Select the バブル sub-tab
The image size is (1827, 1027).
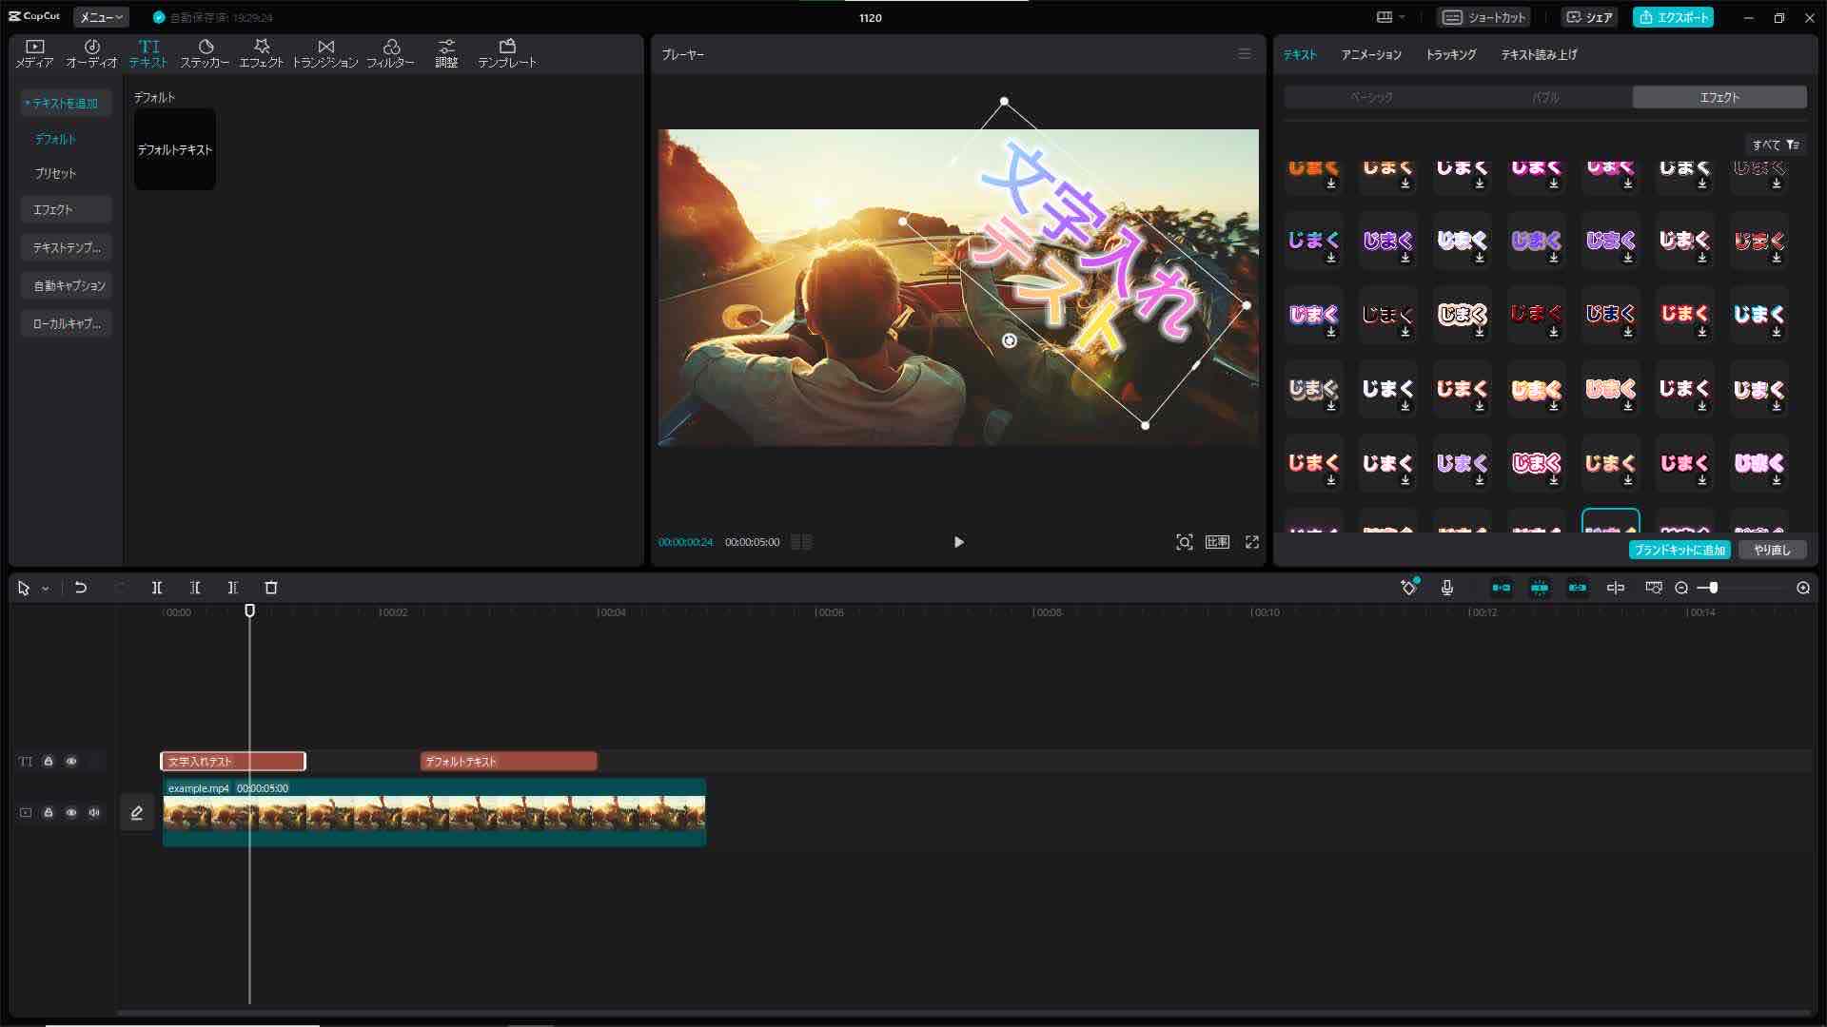pyautogui.click(x=1545, y=97)
